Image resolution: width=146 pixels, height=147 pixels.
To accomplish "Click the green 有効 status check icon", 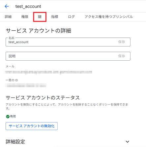I will (x=8, y=116).
